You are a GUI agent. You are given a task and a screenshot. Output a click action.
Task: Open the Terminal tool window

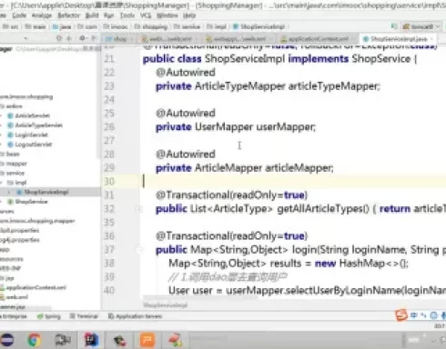coord(84,316)
